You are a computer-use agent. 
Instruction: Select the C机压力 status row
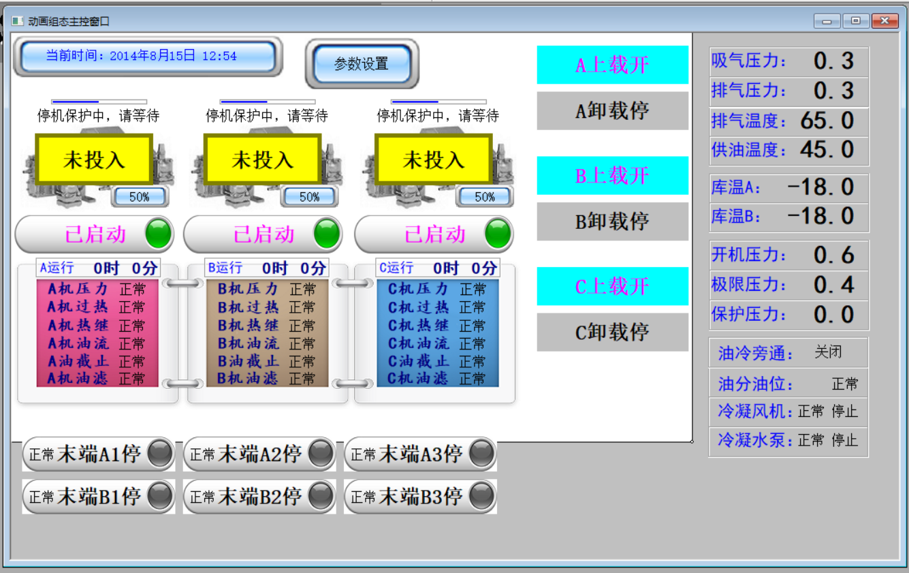click(x=438, y=289)
